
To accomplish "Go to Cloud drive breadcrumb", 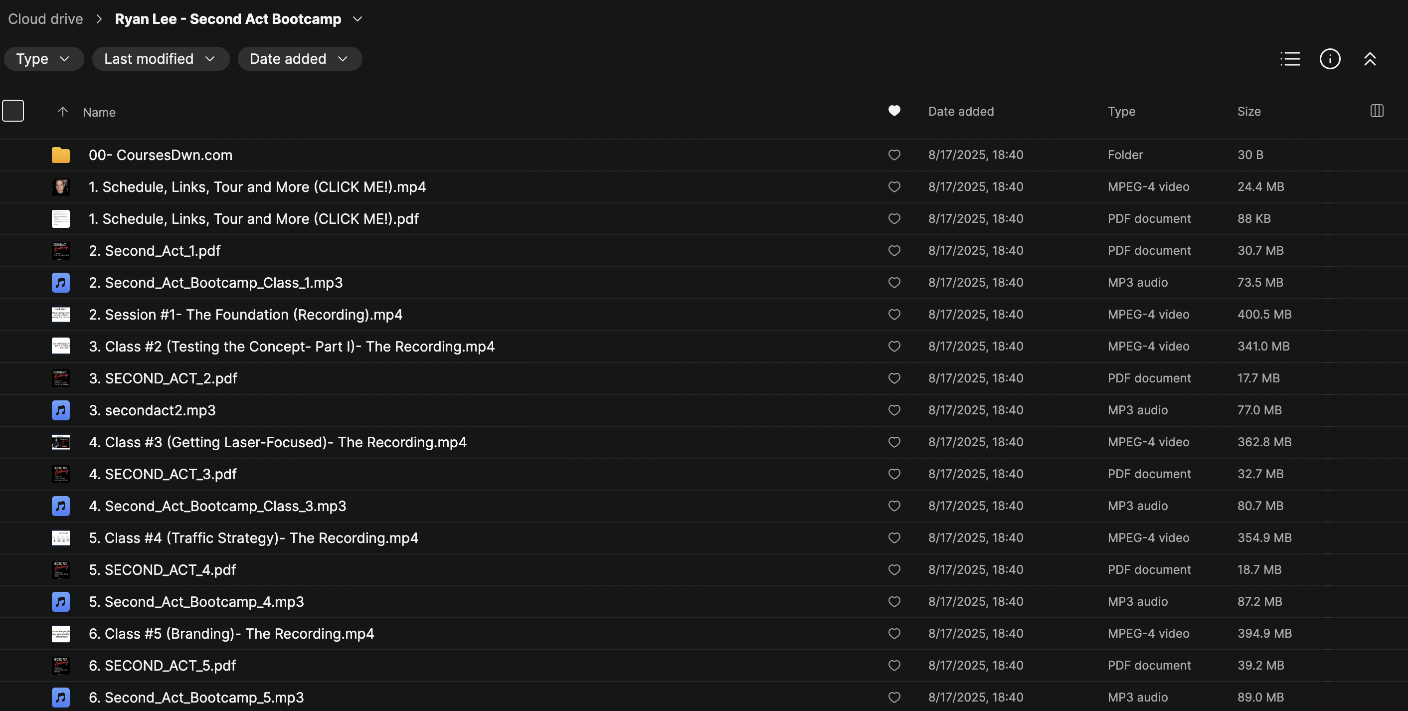I will coord(45,19).
